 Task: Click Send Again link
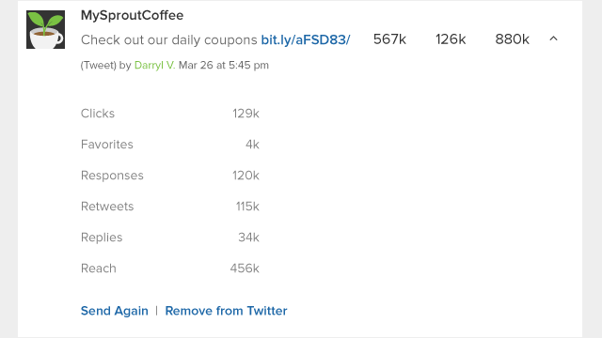tap(115, 311)
